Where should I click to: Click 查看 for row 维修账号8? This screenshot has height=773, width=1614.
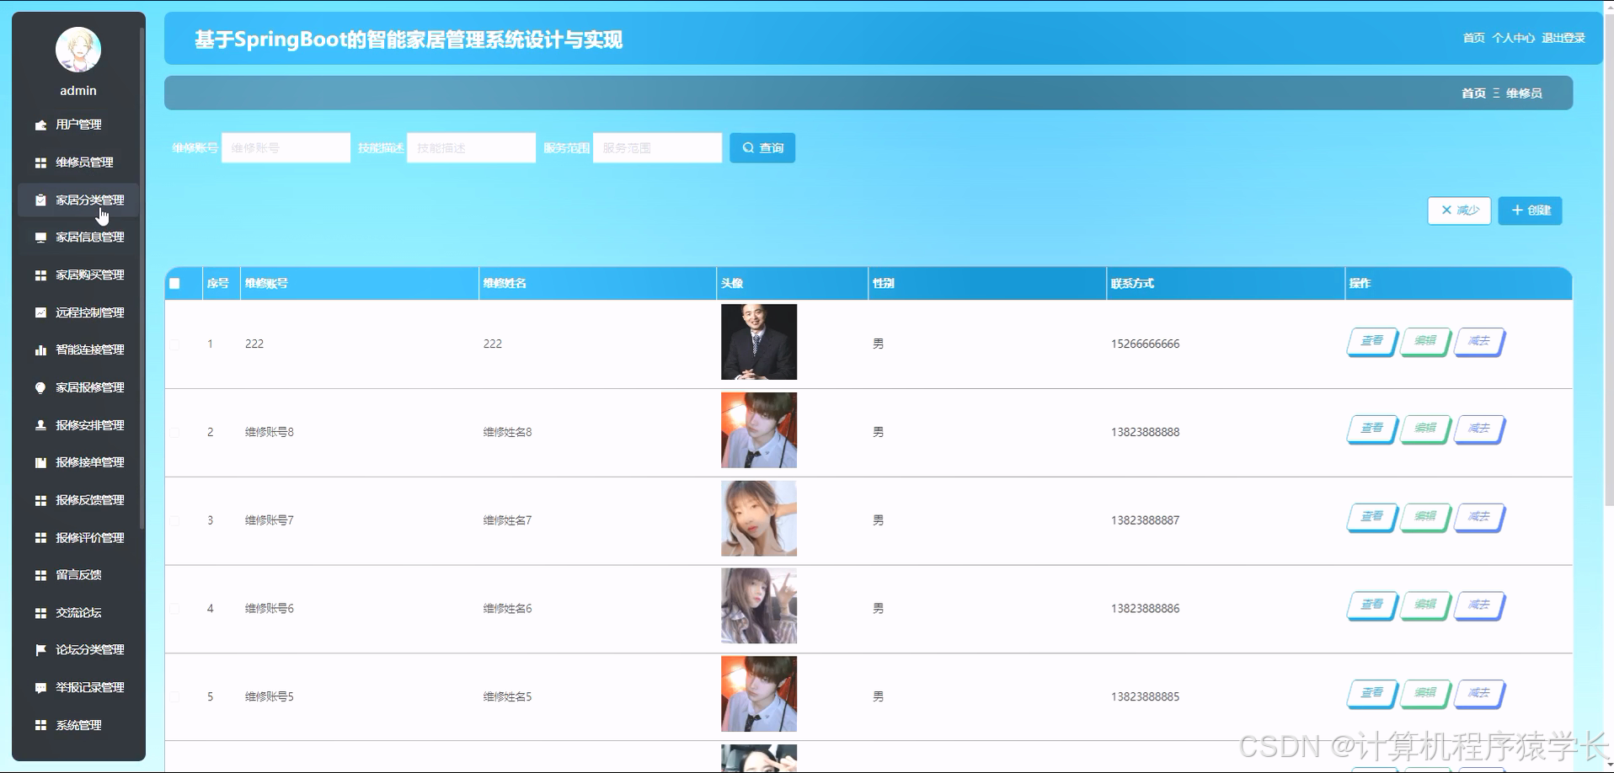point(1371,429)
